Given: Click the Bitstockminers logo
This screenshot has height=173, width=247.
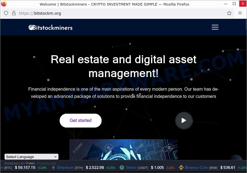Looking at the screenshot, I should (x=51, y=27).
